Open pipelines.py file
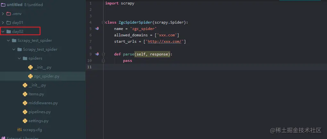 point(40,112)
